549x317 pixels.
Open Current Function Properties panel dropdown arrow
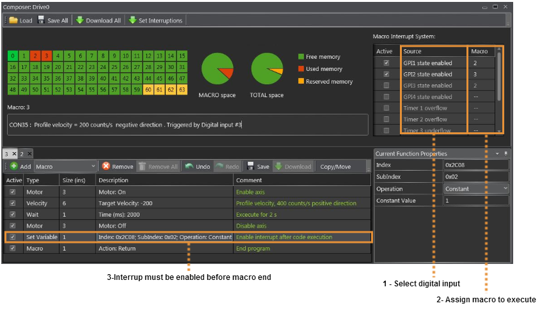coord(497,154)
